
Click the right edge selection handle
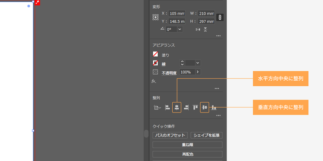point(33,131)
